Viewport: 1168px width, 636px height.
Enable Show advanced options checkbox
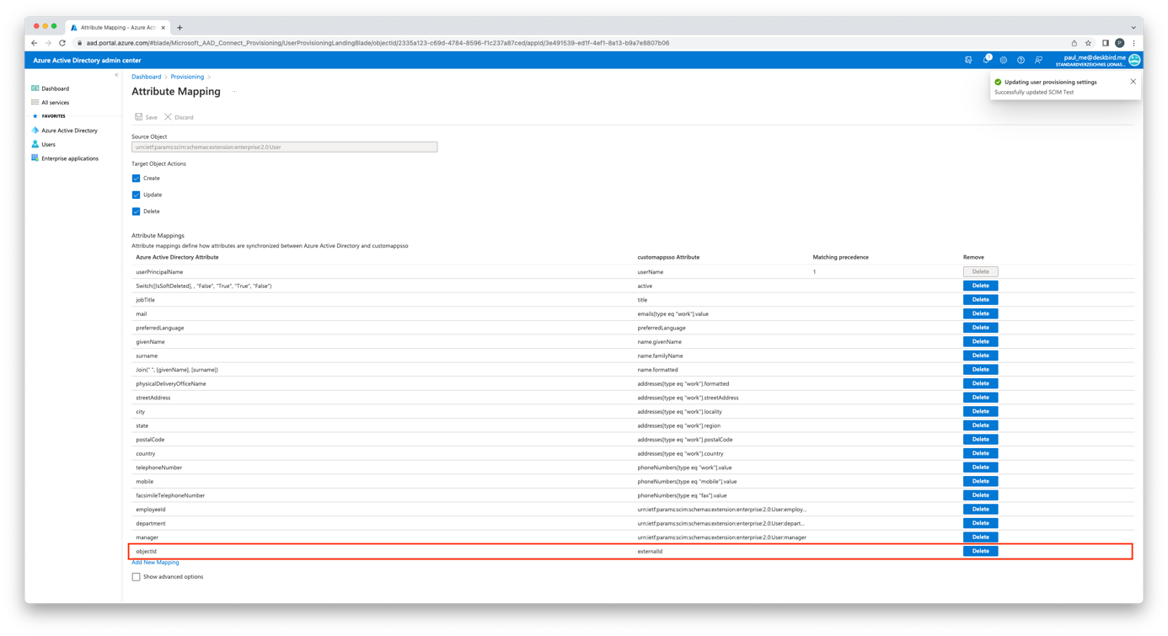click(x=136, y=577)
